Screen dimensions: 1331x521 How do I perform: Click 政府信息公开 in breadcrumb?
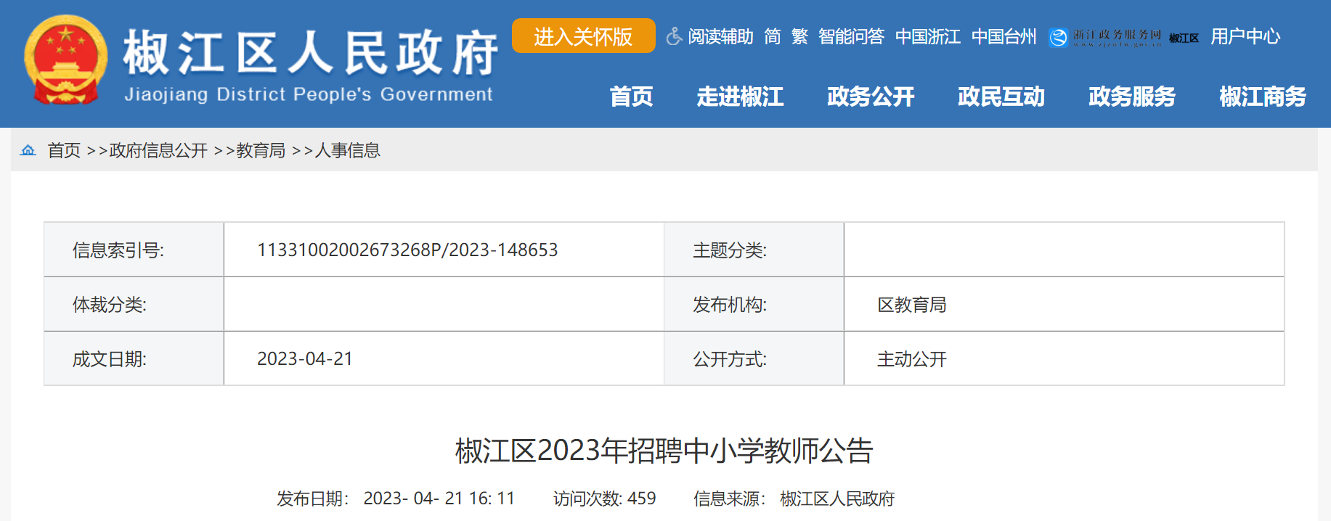[x=158, y=150]
